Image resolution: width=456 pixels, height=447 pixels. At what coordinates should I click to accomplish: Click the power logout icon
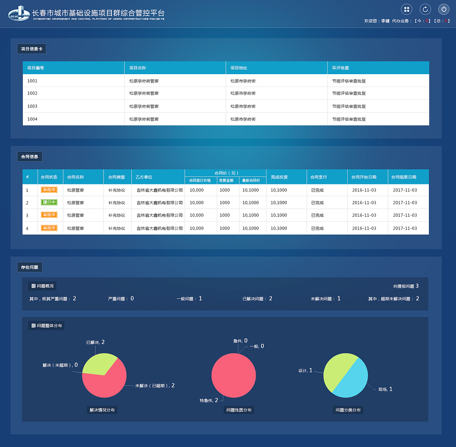(x=444, y=9)
